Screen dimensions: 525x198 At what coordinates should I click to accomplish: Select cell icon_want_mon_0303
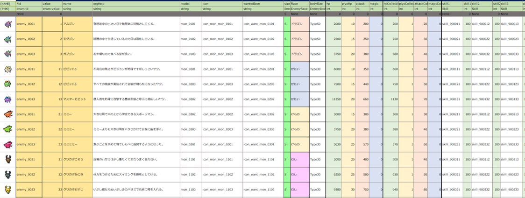263,129
